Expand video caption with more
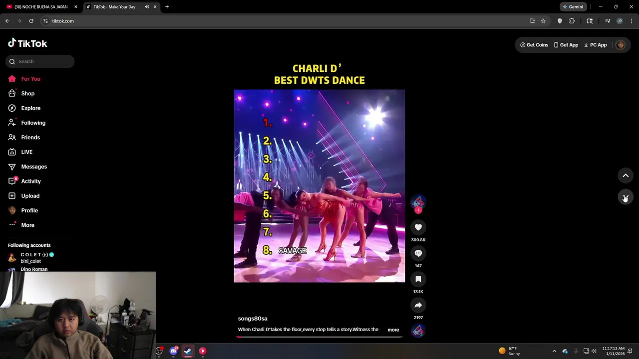 point(393,330)
